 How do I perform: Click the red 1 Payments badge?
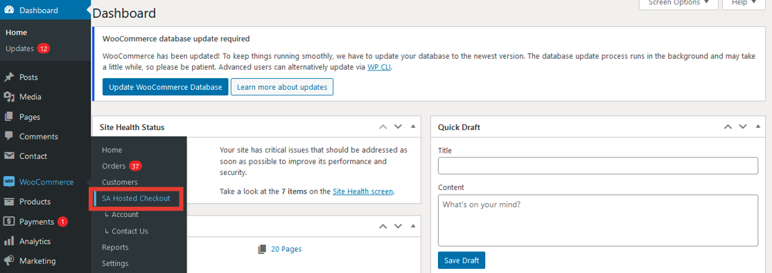coord(62,221)
